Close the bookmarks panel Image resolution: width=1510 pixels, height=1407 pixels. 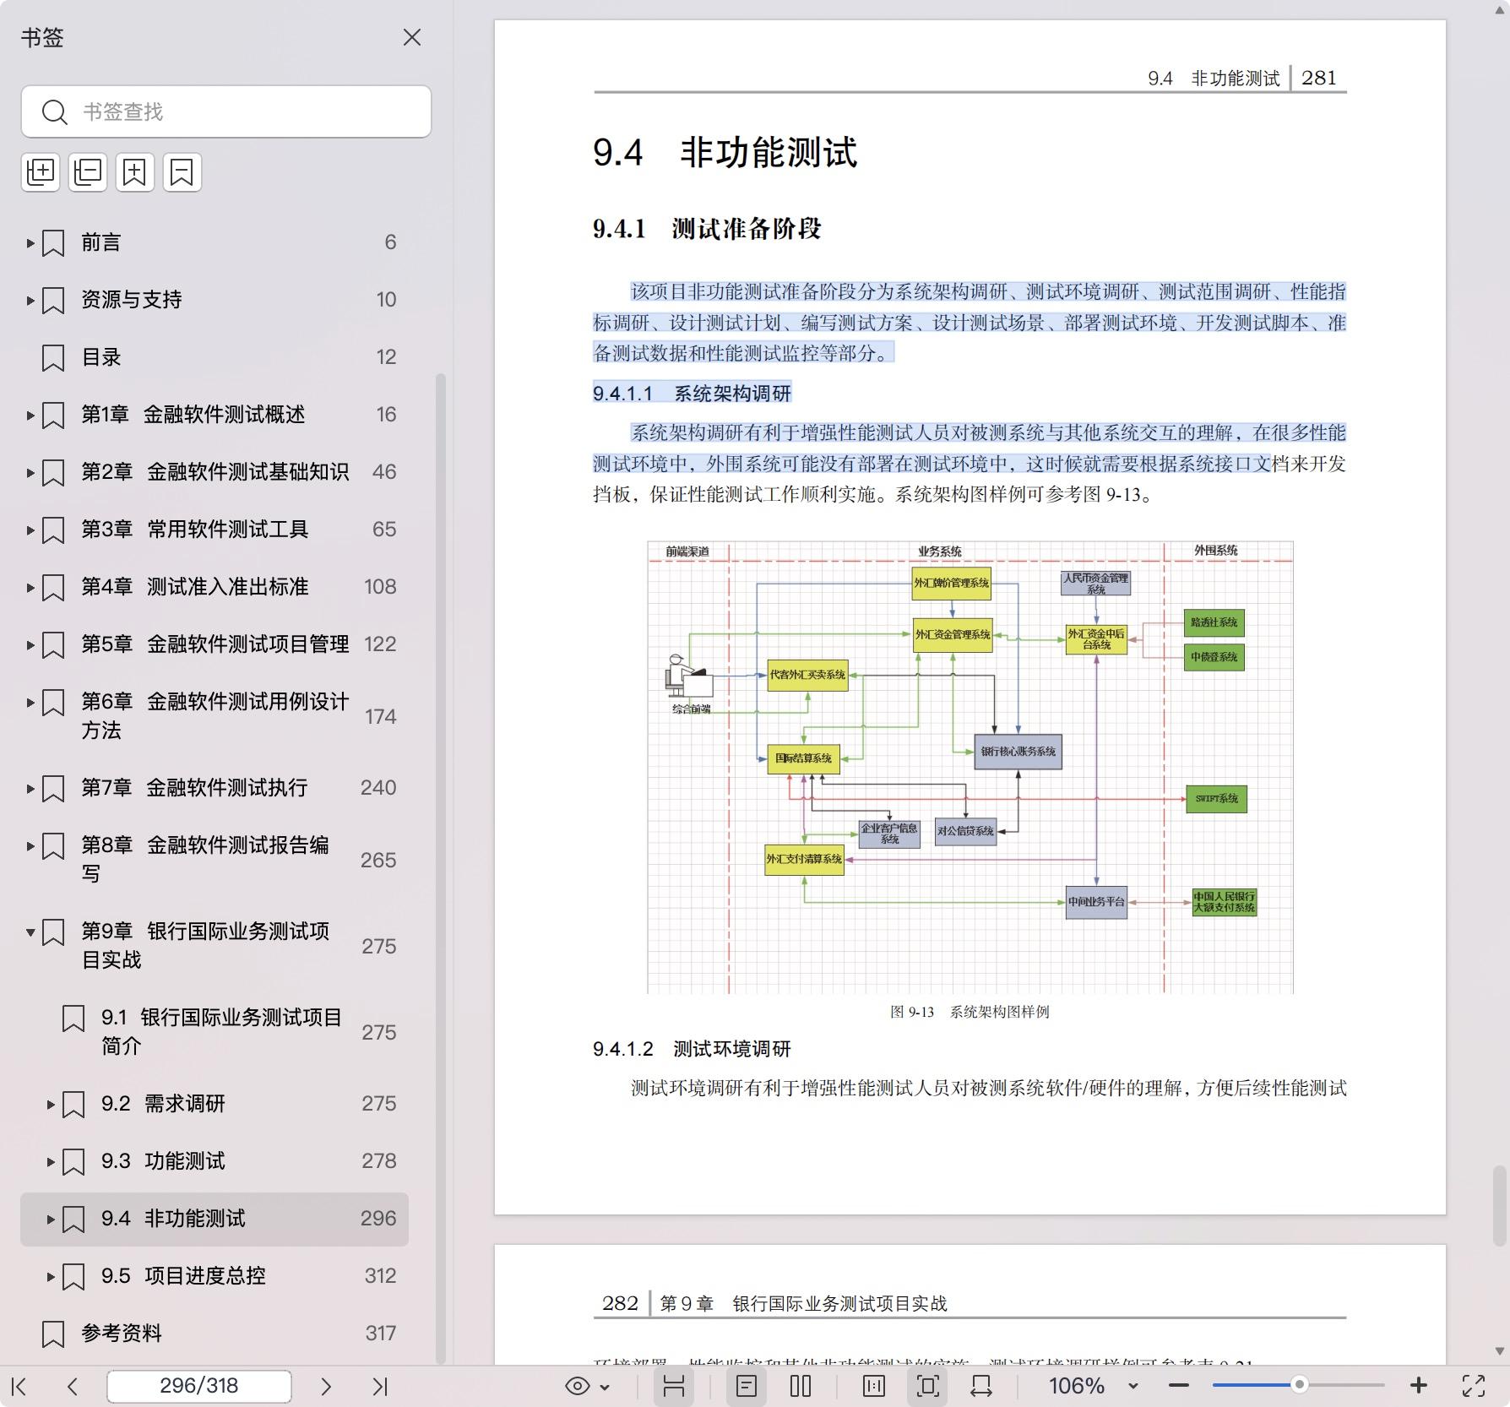(412, 38)
